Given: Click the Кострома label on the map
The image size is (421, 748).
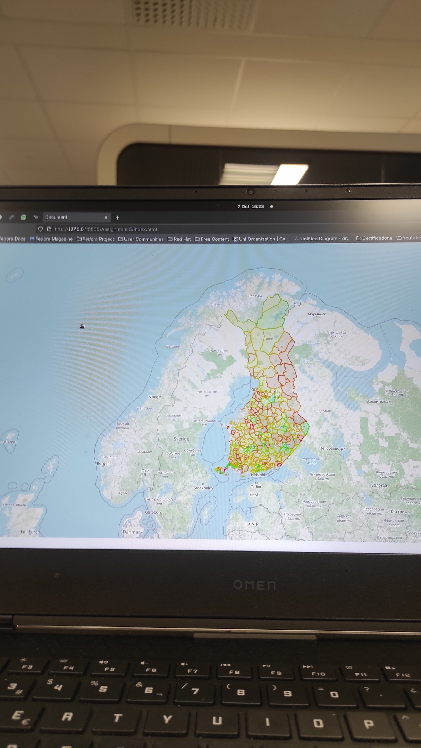Looking at the screenshot, I should (400, 512).
